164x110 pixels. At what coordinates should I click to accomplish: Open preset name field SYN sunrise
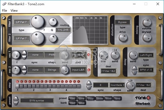[37, 101]
